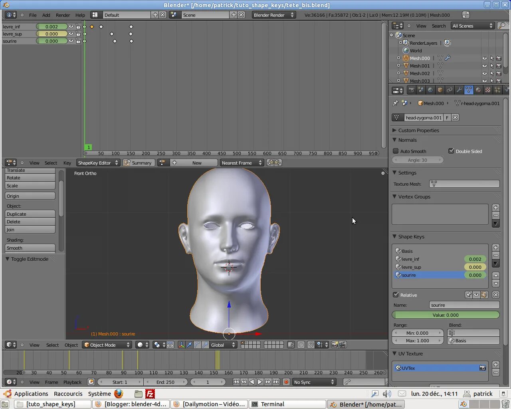Change the All Scenes outliner filter dropdown
The height and width of the screenshot is (409, 511).
(473, 26)
